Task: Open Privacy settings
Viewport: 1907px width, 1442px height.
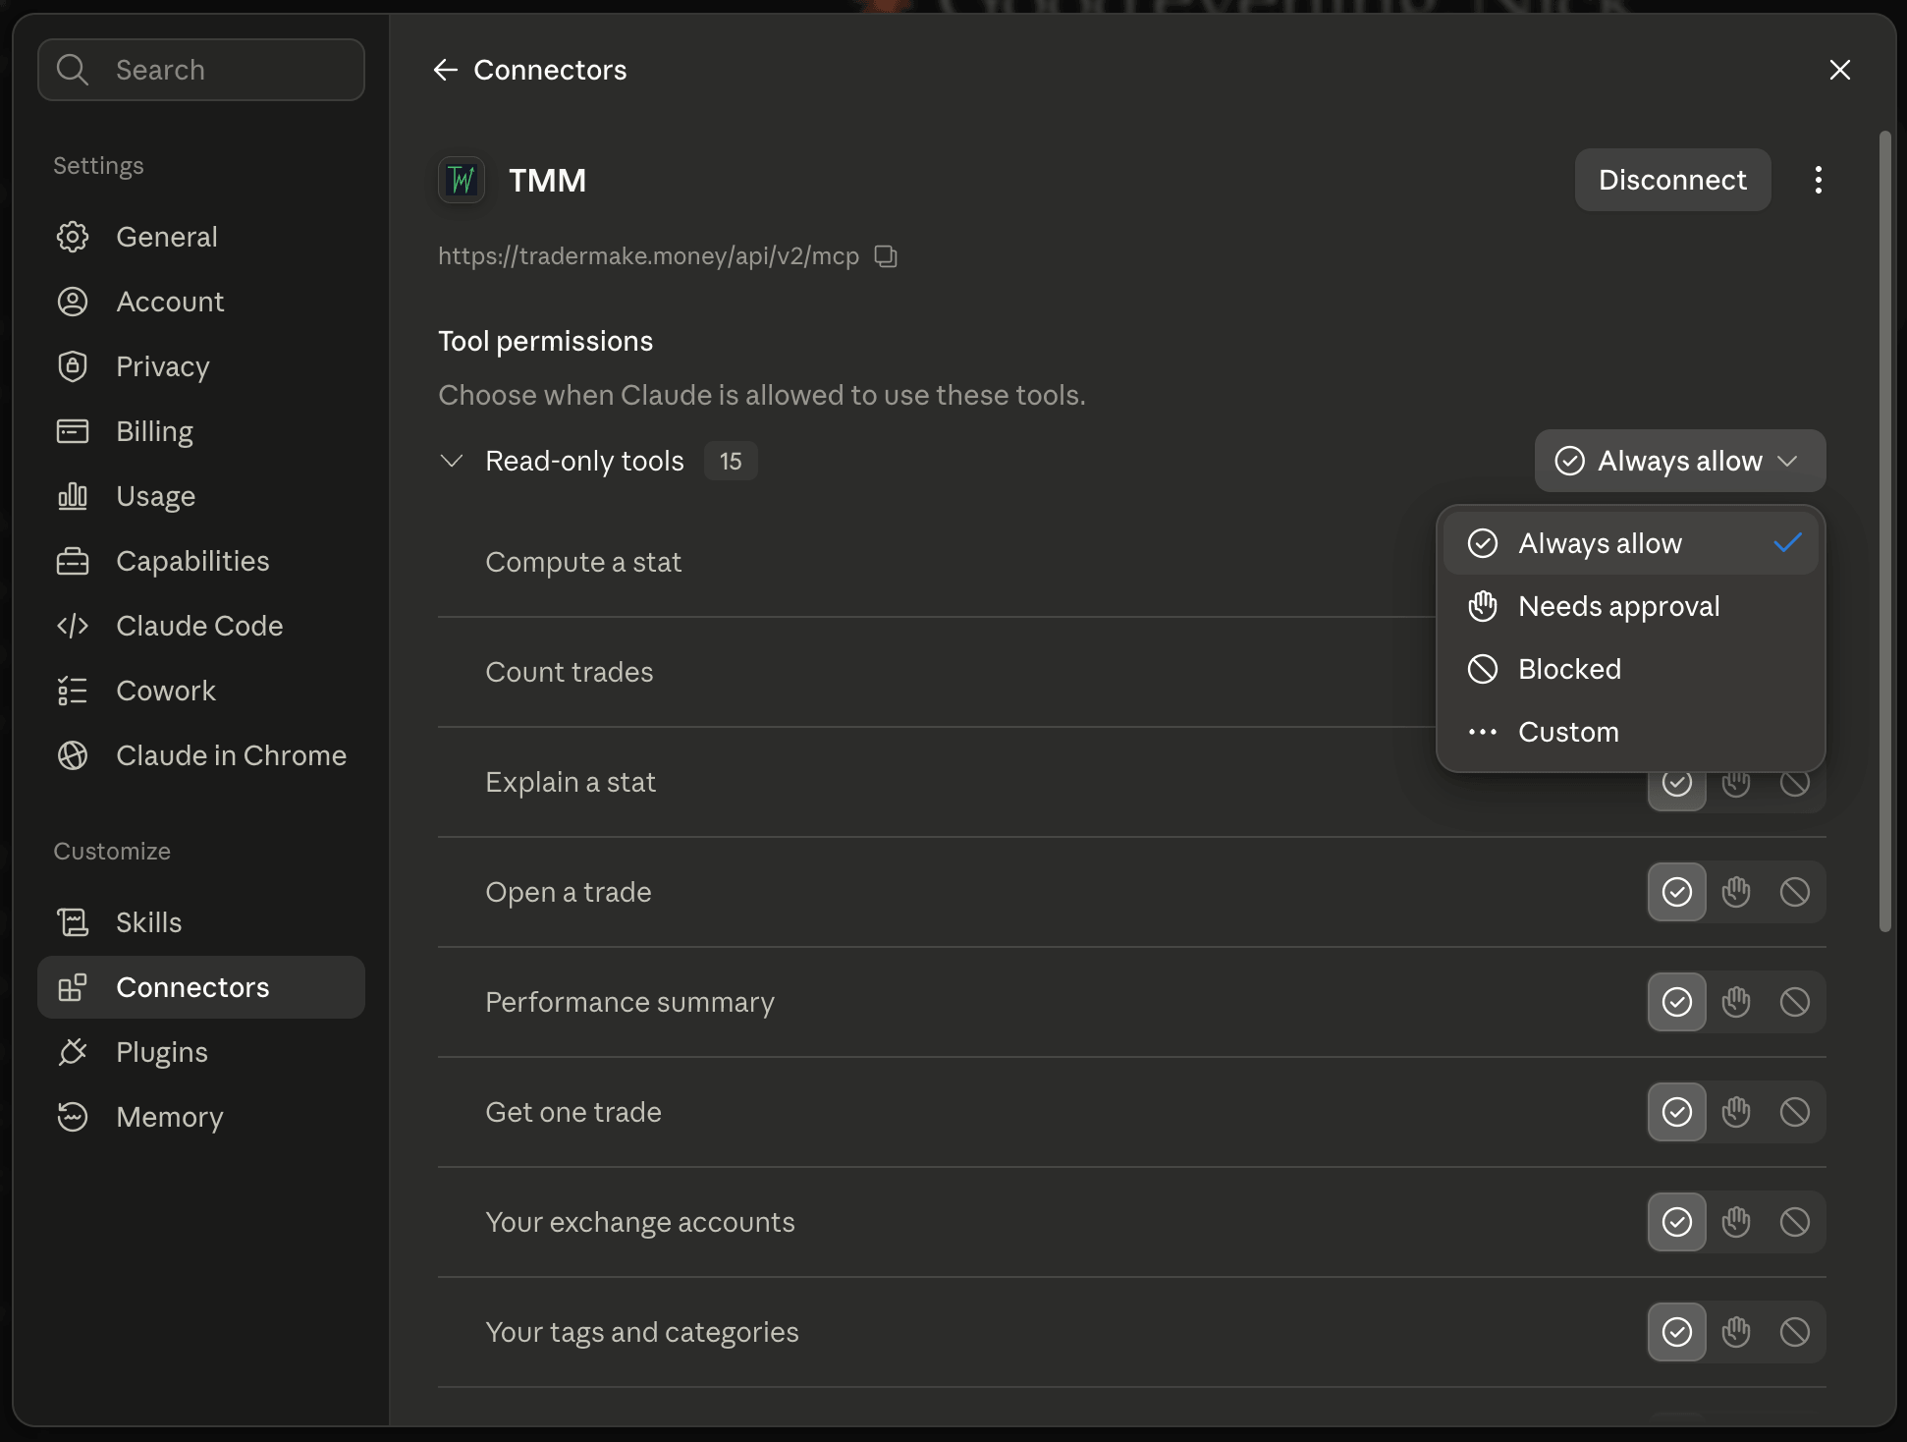Action: pyautogui.click(x=201, y=366)
